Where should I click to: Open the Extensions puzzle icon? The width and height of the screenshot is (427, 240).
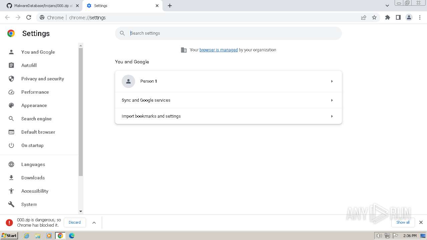pyautogui.click(x=388, y=17)
